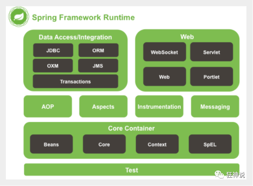Select the WebSocket module box
The image size is (253, 186).
coord(164,52)
